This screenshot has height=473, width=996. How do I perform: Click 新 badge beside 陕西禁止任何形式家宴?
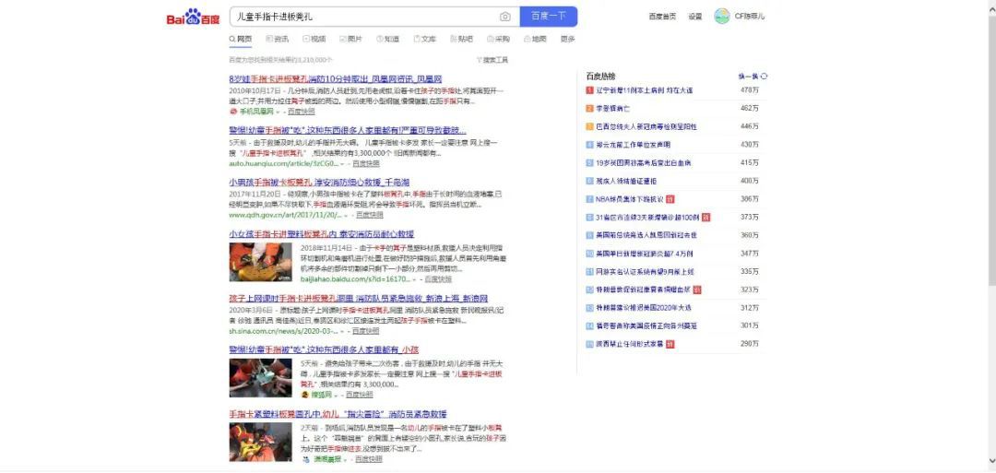pyautogui.click(x=670, y=344)
